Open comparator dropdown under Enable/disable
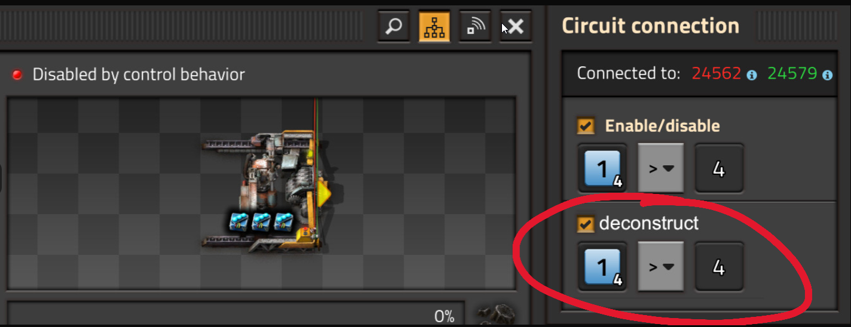Screen dimensions: 851x327 (661, 168)
